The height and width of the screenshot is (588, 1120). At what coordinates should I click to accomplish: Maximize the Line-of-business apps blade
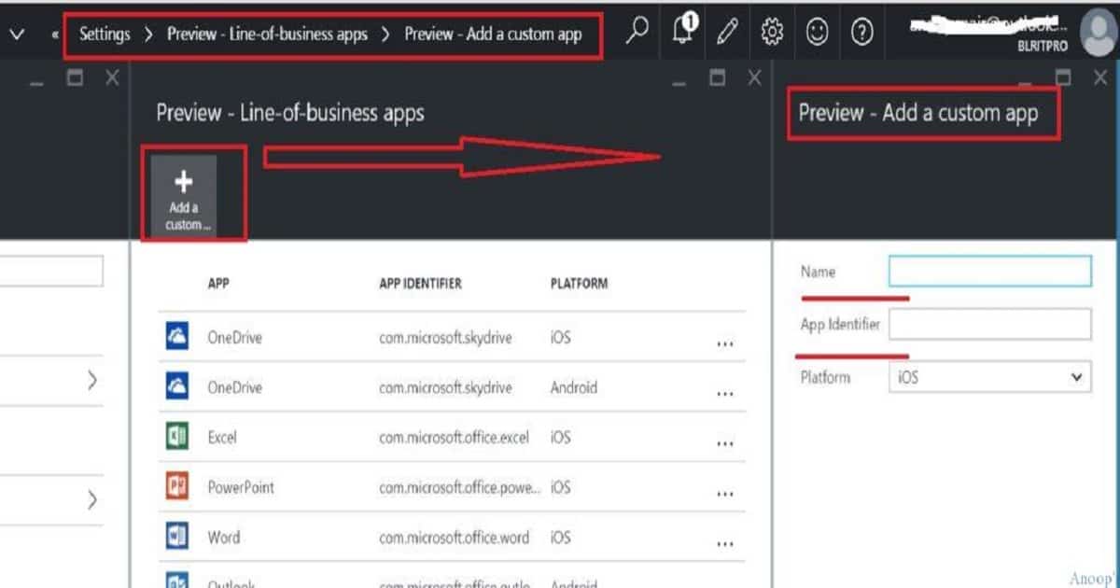(718, 78)
